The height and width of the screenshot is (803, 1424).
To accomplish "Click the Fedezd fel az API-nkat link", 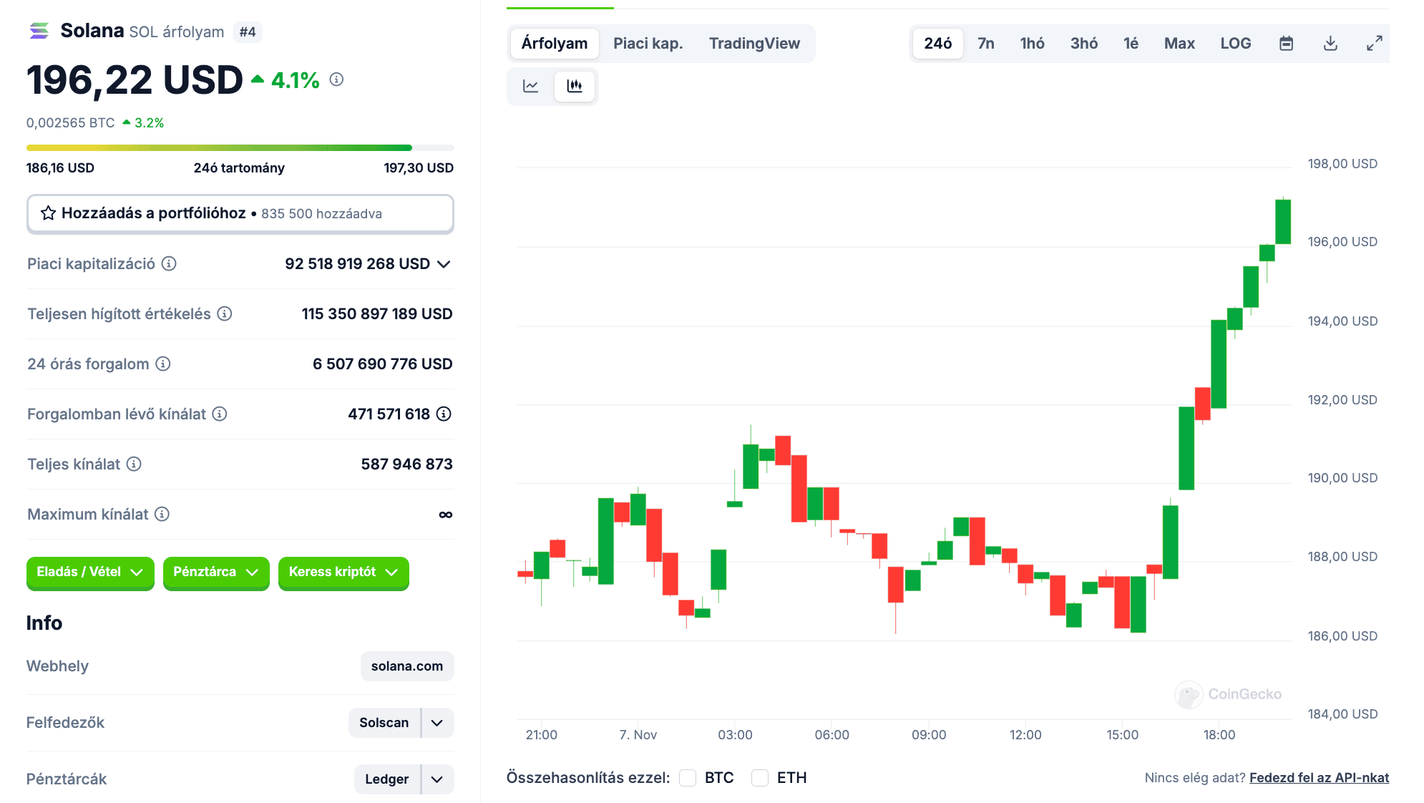I will pyautogui.click(x=1319, y=778).
